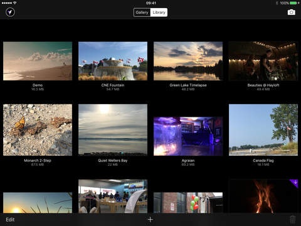
Task: Select the "Agraian" title label
Action: point(188,161)
